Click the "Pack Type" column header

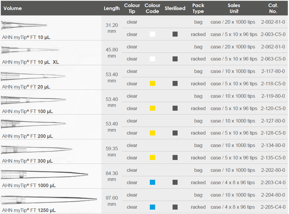pos(198,8)
